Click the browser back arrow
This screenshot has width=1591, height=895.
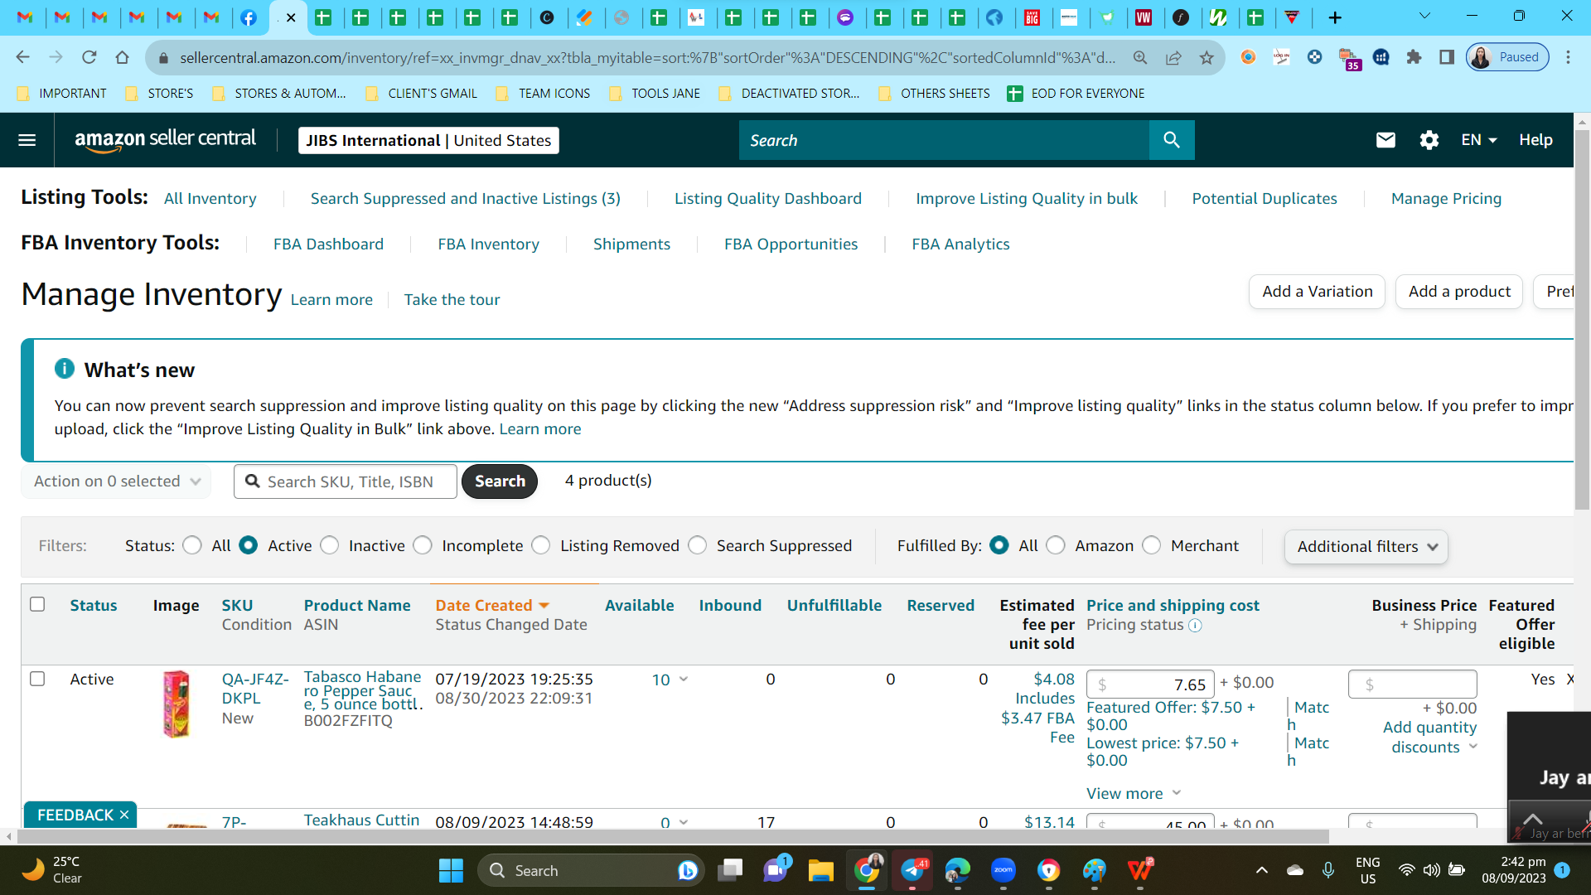click(x=23, y=57)
